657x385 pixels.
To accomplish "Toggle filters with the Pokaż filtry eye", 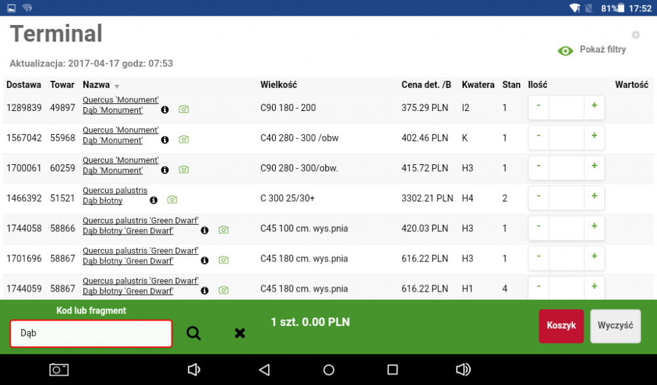I will [x=566, y=51].
